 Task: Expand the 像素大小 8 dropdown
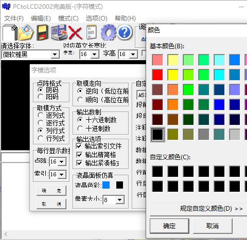coord(120,200)
